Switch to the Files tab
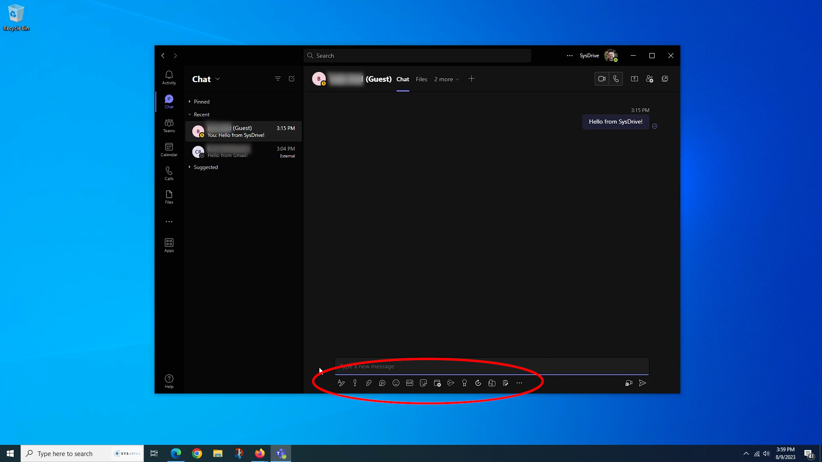 click(x=422, y=79)
